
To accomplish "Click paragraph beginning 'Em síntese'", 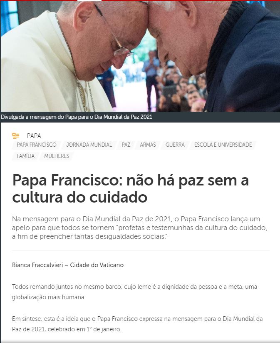I will pyautogui.click(x=137, y=324).
